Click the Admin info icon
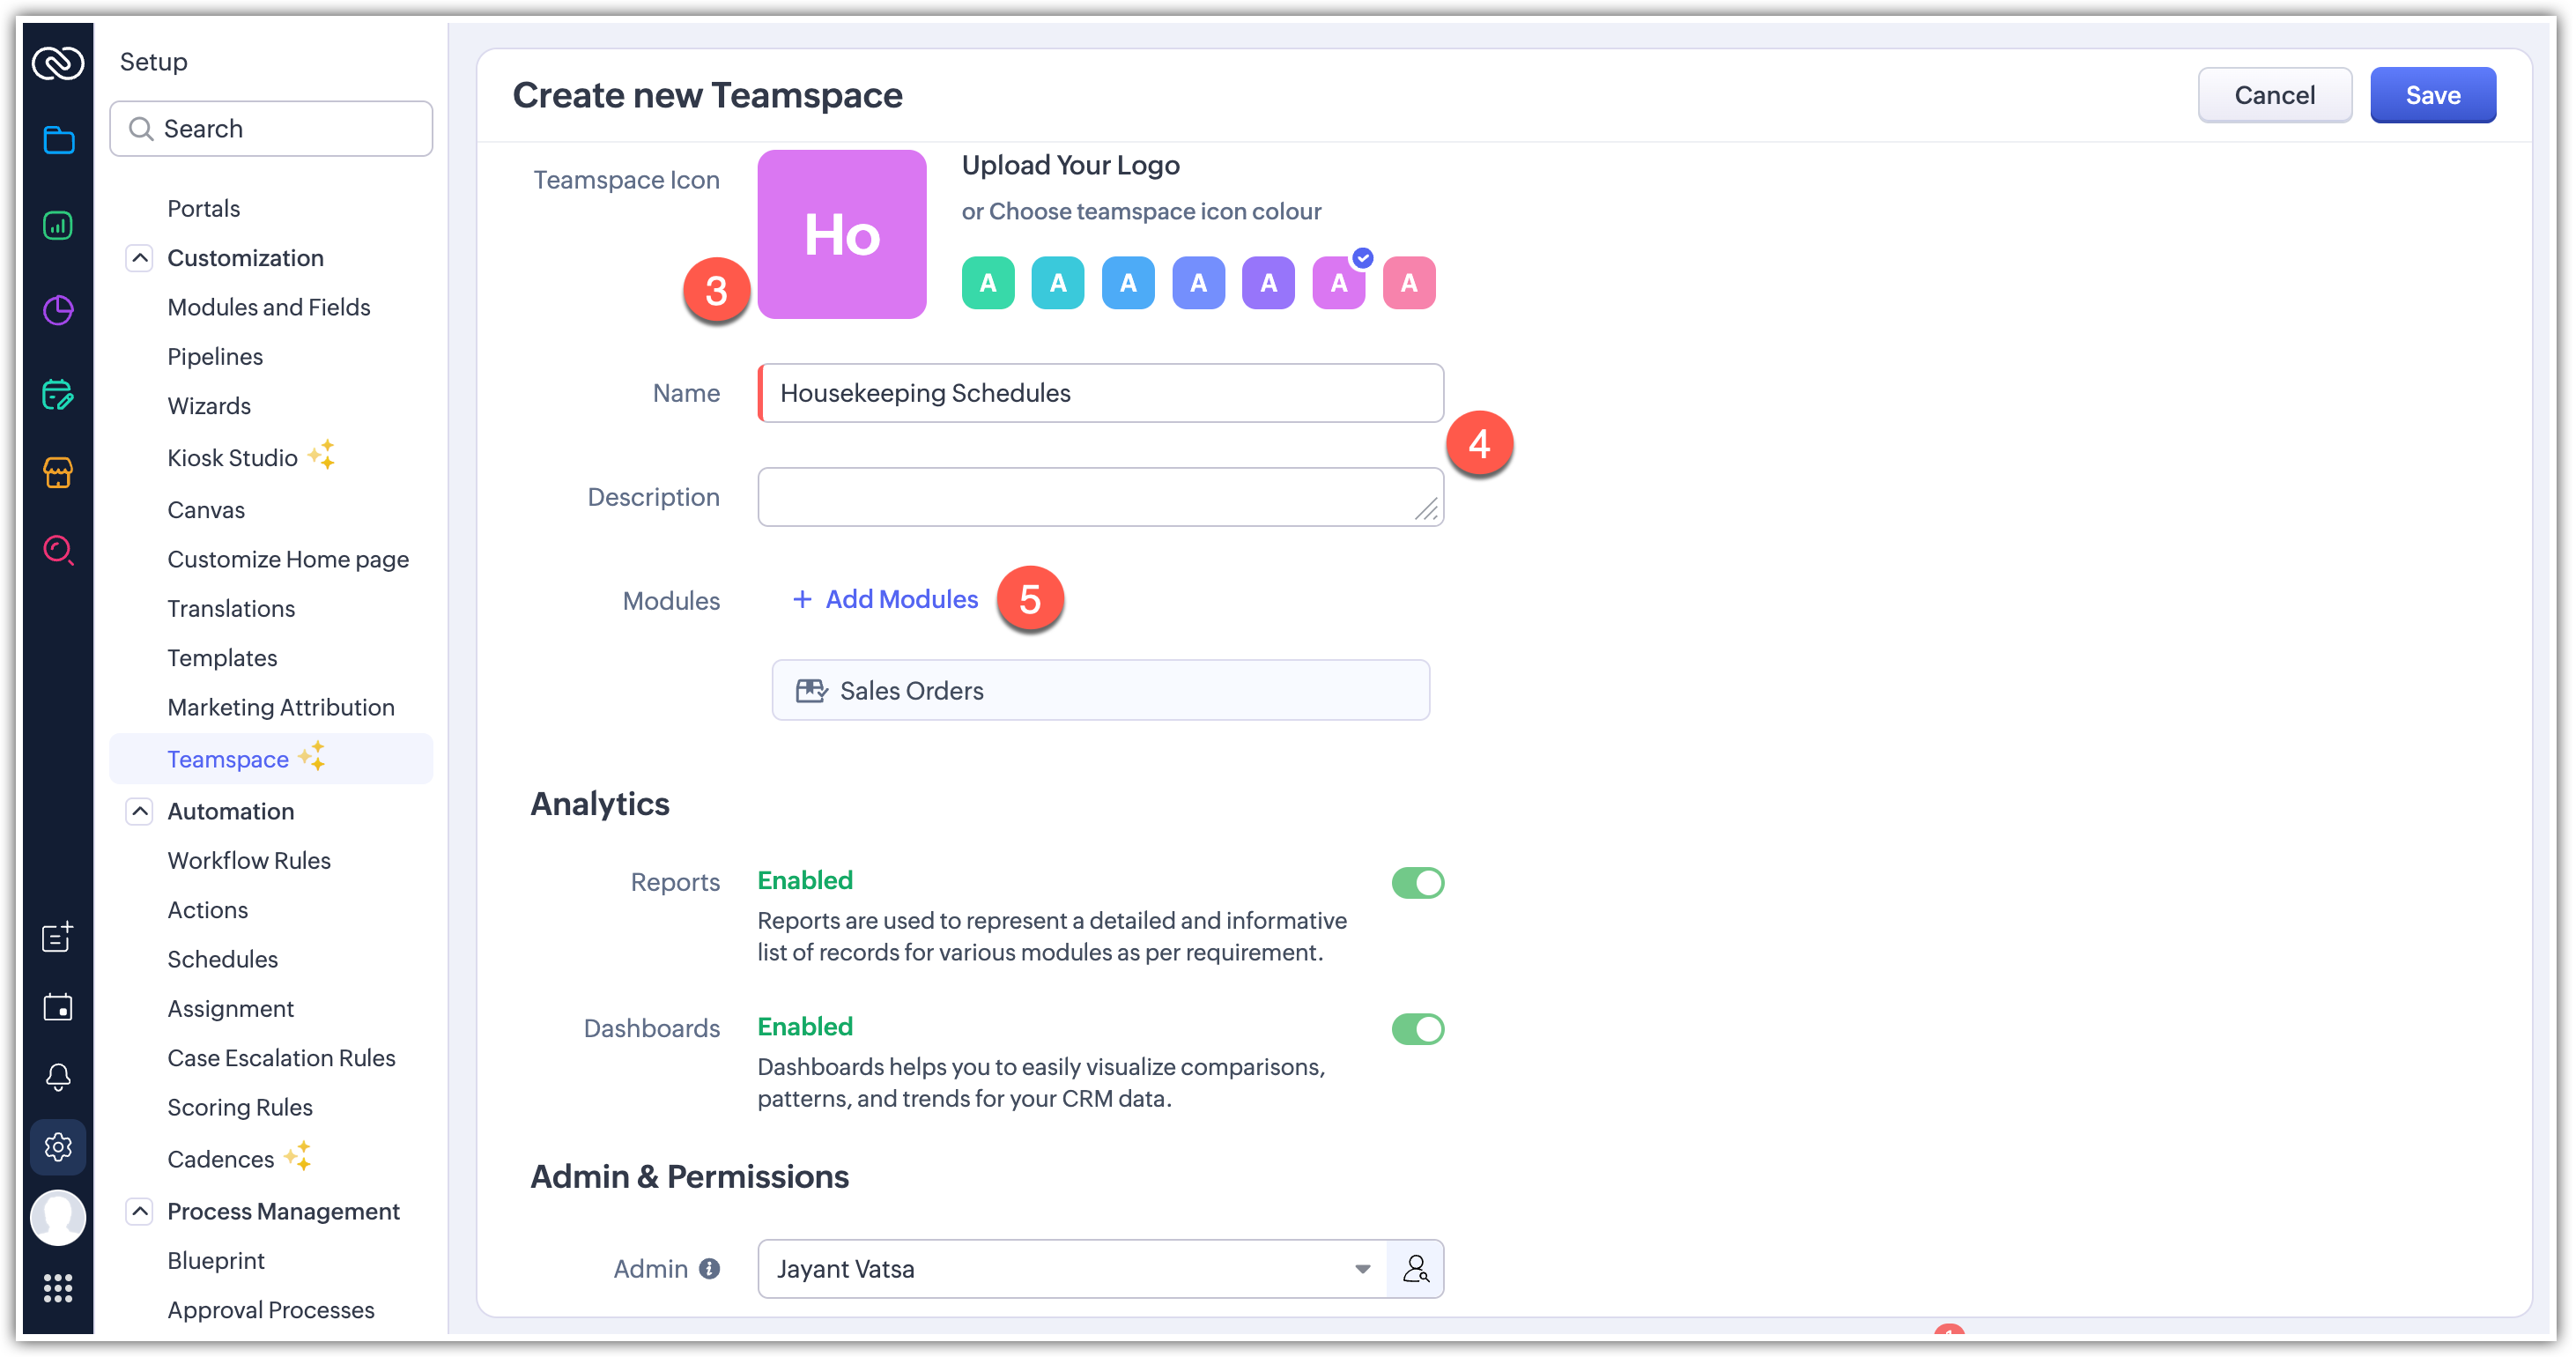The height and width of the screenshot is (1357, 2576). 709,1268
